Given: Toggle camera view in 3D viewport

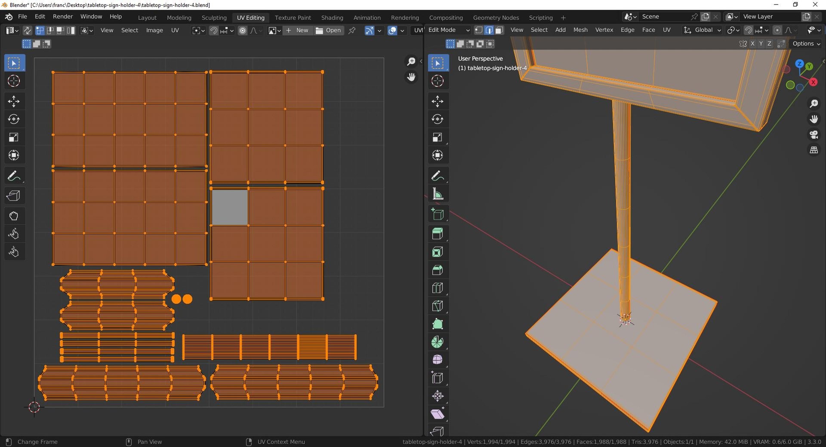Looking at the screenshot, I should [x=814, y=135].
